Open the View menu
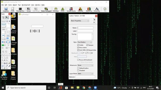The image size is (161, 90). click(33, 5)
